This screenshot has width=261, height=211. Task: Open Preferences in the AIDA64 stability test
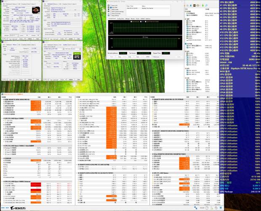tap(156, 57)
